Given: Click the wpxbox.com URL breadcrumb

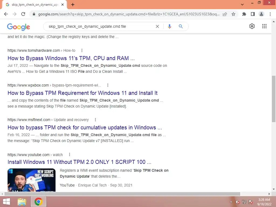Looking at the screenshot, I should [x=54, y=85].
